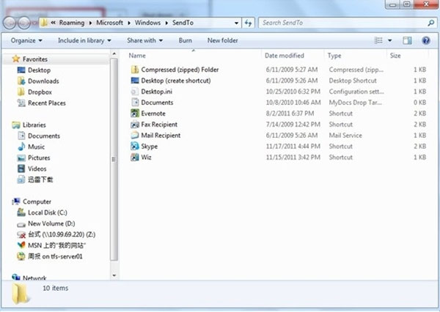Click the Skype shortcut icon
This screenshot has width=440, height=312.
135,146
